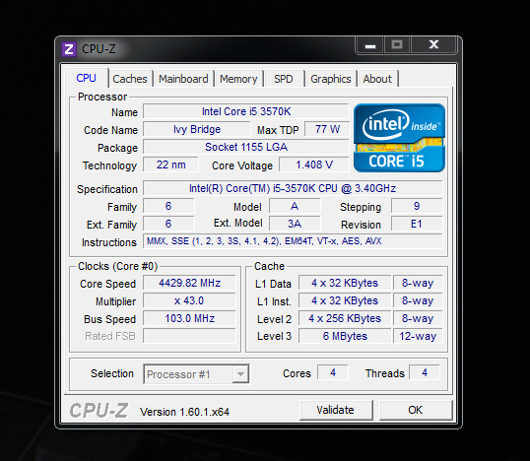Click the OK button
The height and width of the screenshot is (461, 530).
click(x=416, y=410)
